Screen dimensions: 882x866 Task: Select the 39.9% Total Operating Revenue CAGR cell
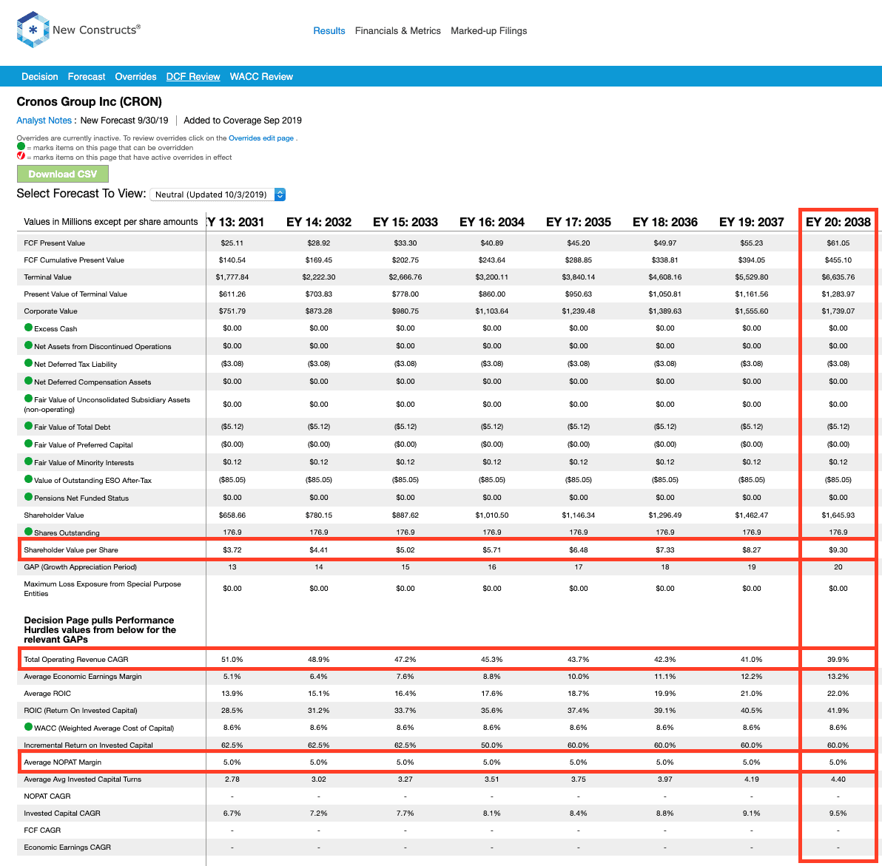838,659
